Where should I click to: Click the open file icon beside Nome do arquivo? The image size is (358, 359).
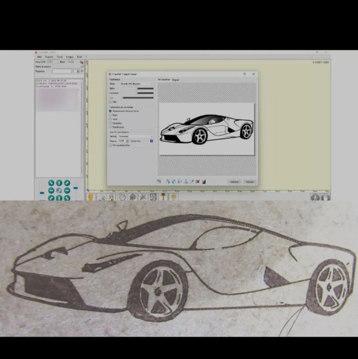pos(82,67)
